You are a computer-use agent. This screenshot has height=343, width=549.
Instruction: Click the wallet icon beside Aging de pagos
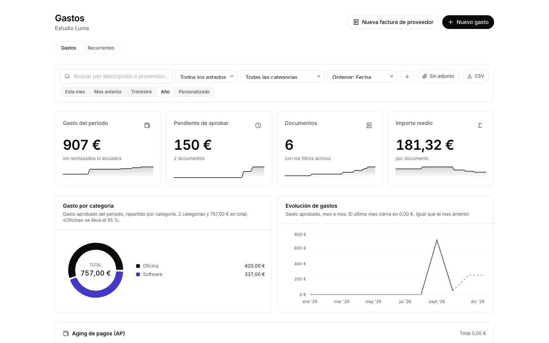66,333
